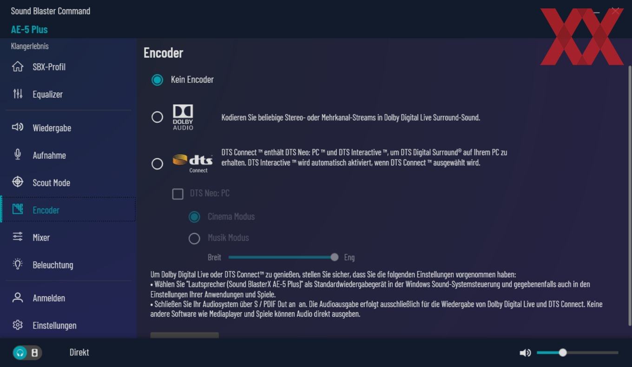Image resolution: width=632 pixels, height=367 pixels.
Task: Select the Dolby Audio encoder radio button
Action: coord(157,117)
